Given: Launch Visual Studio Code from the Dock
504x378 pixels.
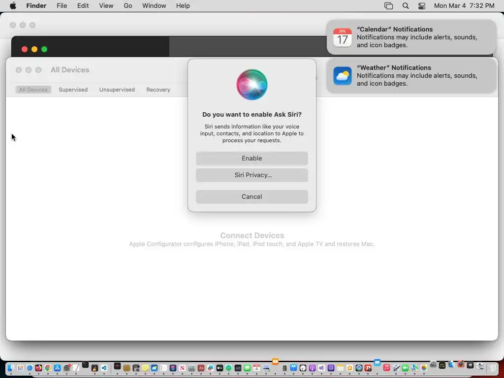Looking at the screenshot, I should point(104,368).
